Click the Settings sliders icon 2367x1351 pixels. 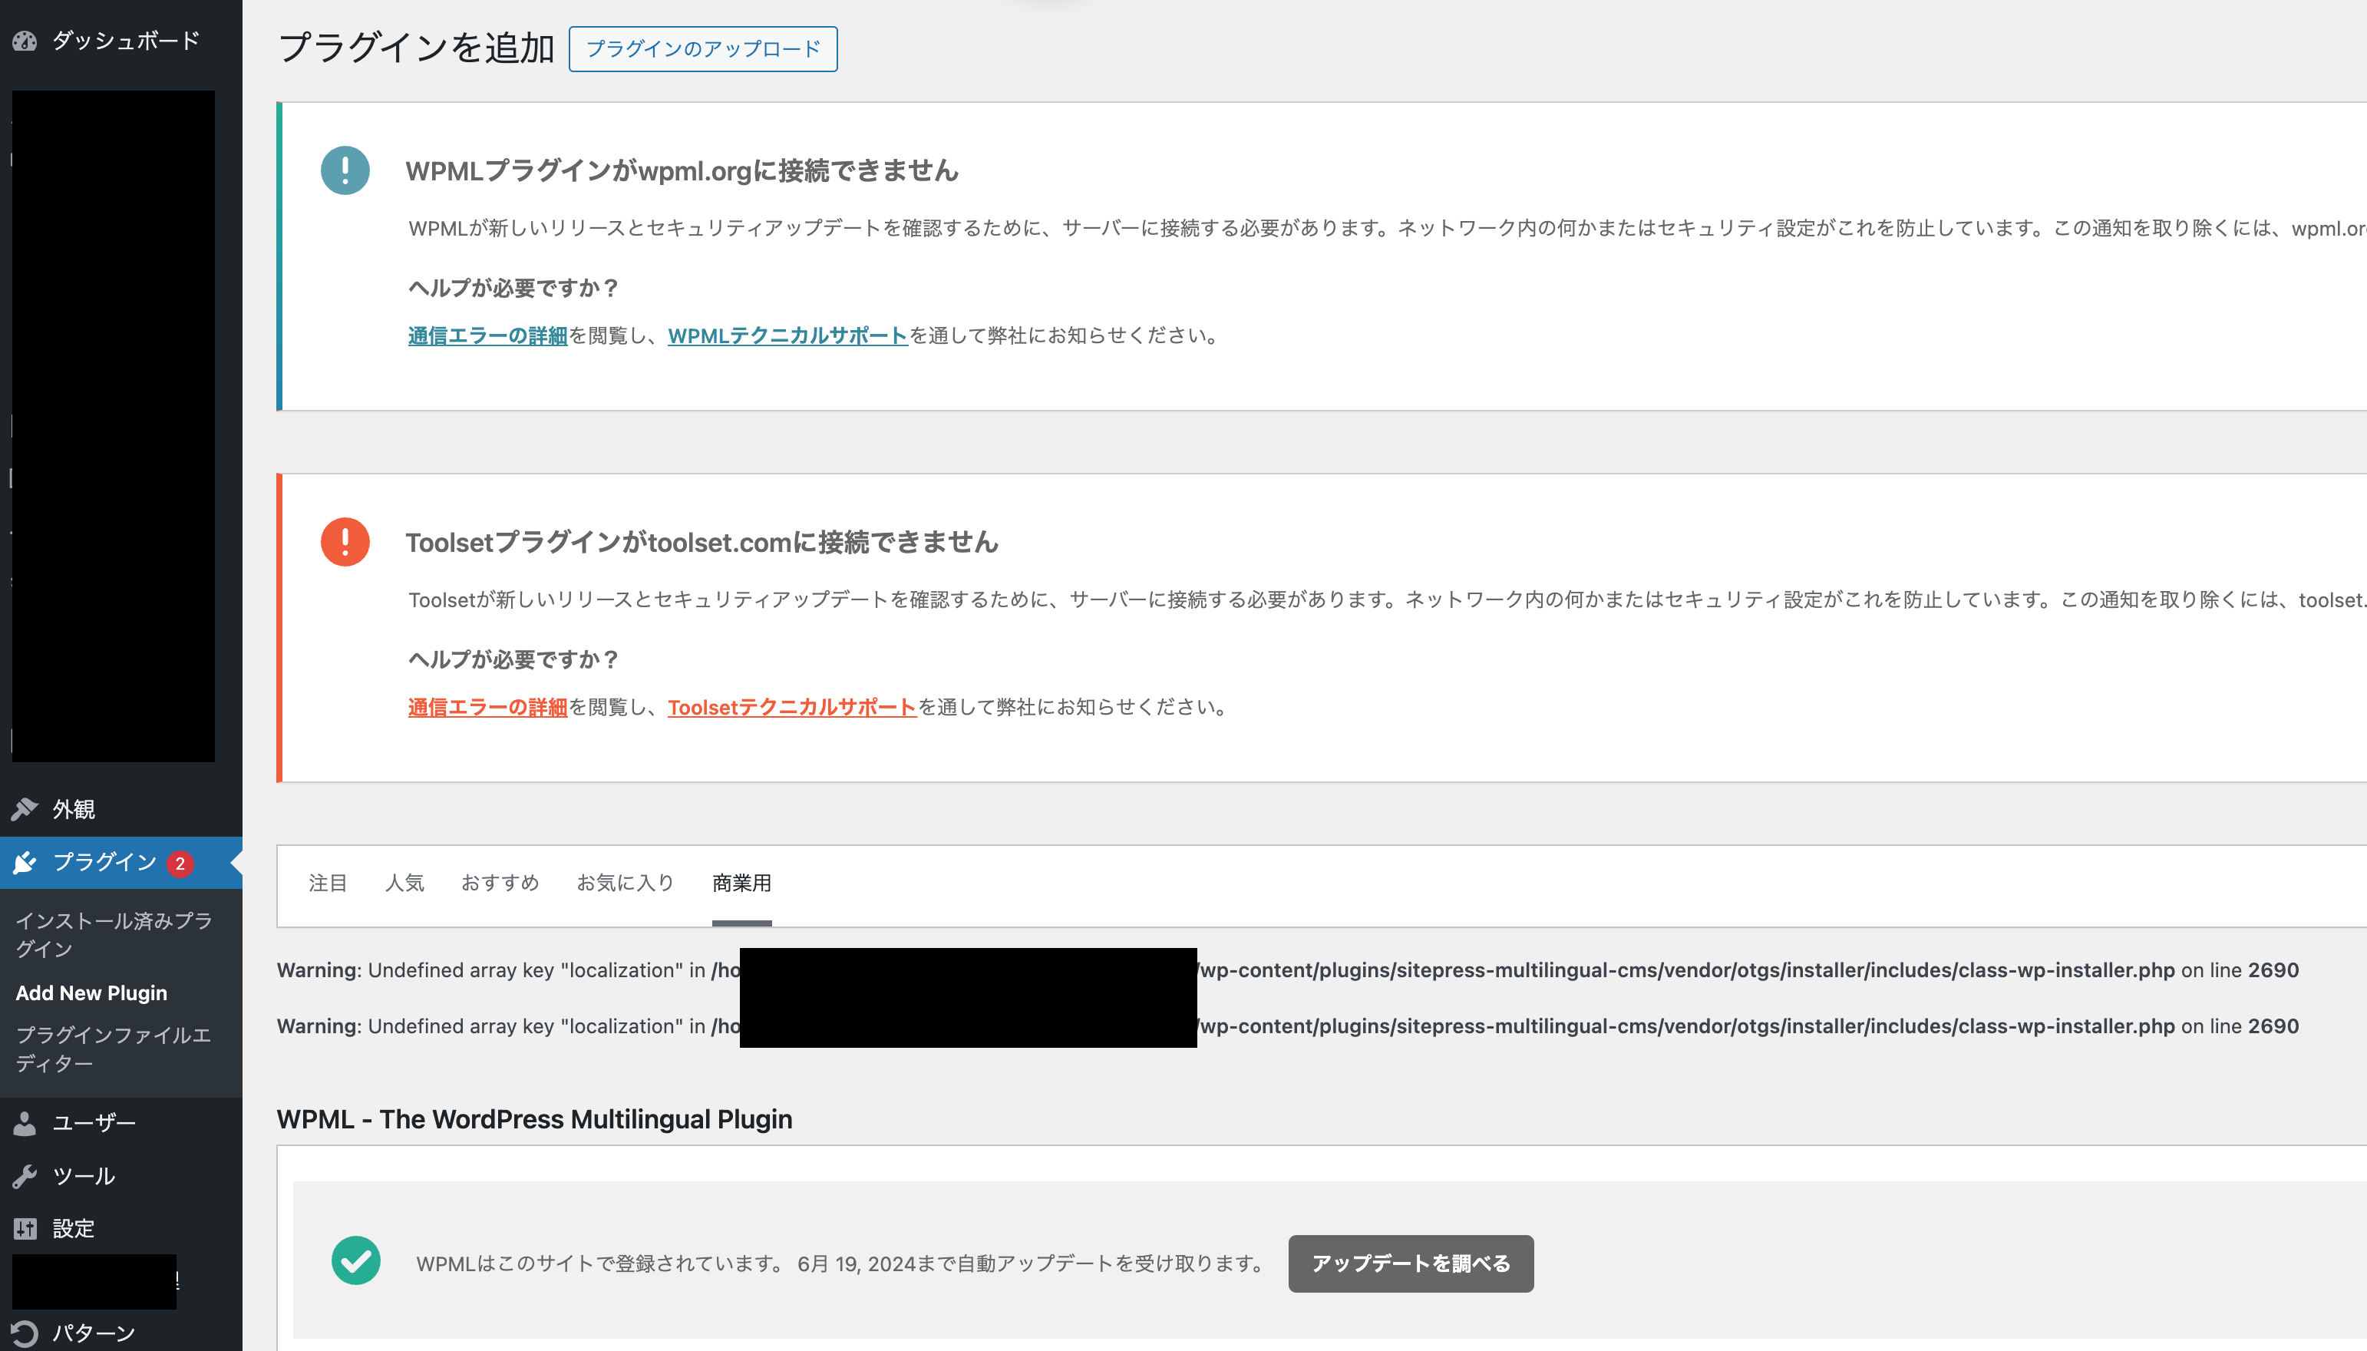tap(25, 1230)
